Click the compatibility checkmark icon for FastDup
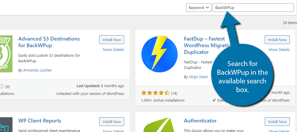Screen dimensions: 297x132 point(214,100)
